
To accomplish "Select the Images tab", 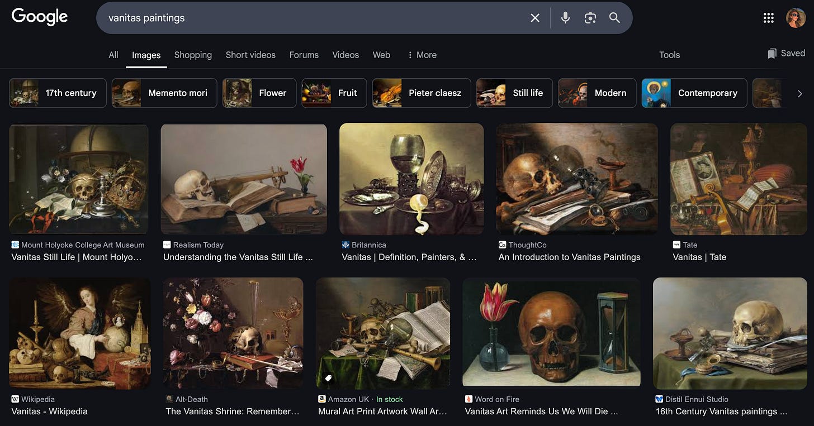I will point(146,55).
